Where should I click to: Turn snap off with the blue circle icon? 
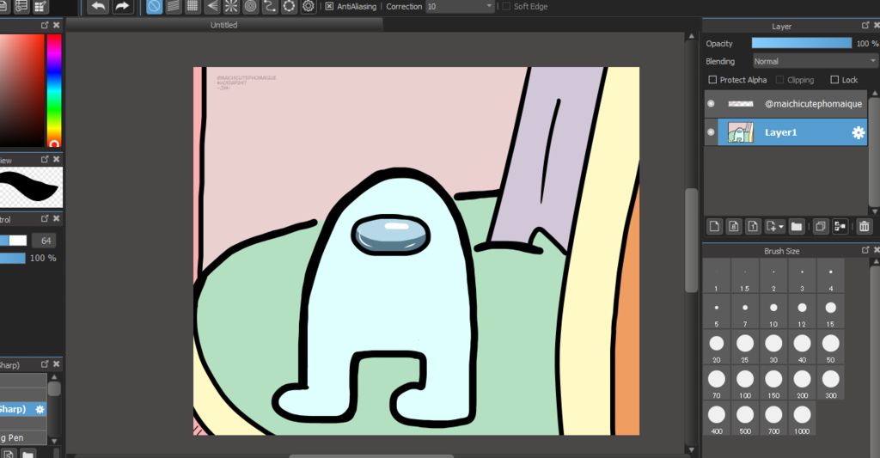[155, 7]
